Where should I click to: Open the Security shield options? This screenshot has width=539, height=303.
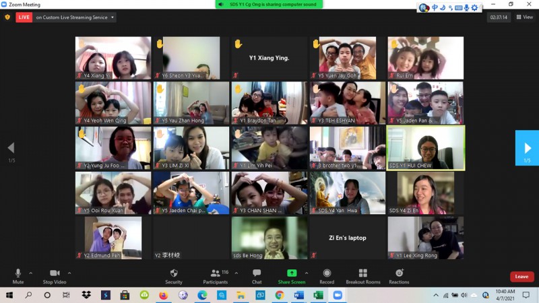coord(174,273)
